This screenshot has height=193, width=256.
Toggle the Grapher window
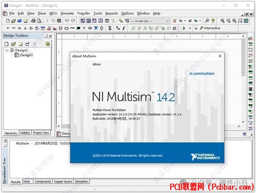point(101,21)
